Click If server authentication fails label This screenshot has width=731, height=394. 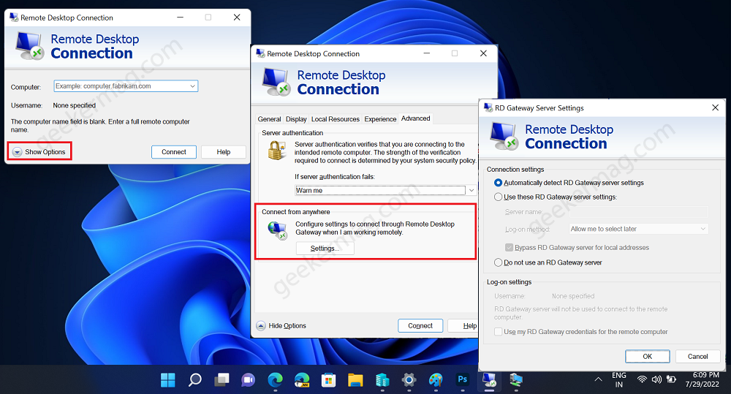point(335,177)
